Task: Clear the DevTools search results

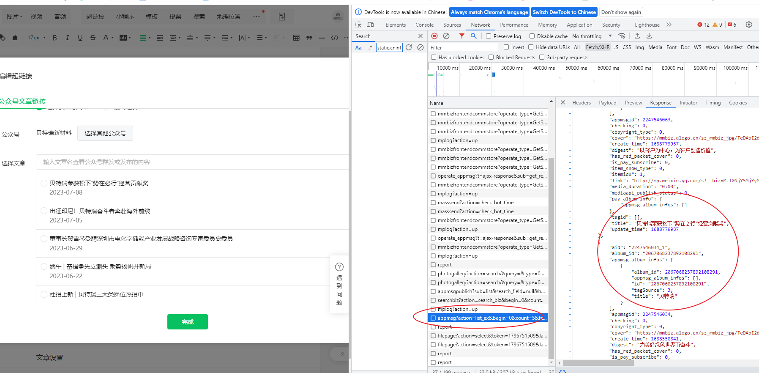Action: click(x=420, y=47)
